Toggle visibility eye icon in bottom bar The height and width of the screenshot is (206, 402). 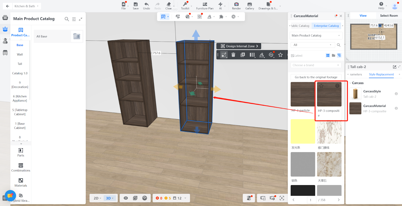coord(126,198)
